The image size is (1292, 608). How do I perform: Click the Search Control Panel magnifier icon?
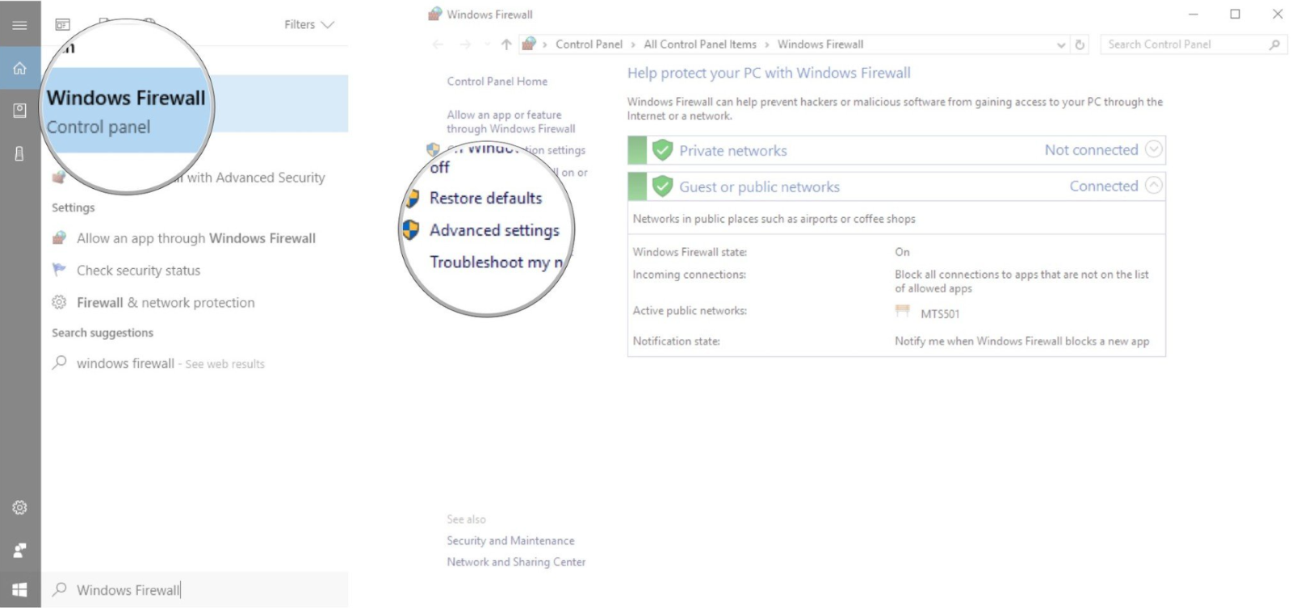click(x=1274, y=44)
